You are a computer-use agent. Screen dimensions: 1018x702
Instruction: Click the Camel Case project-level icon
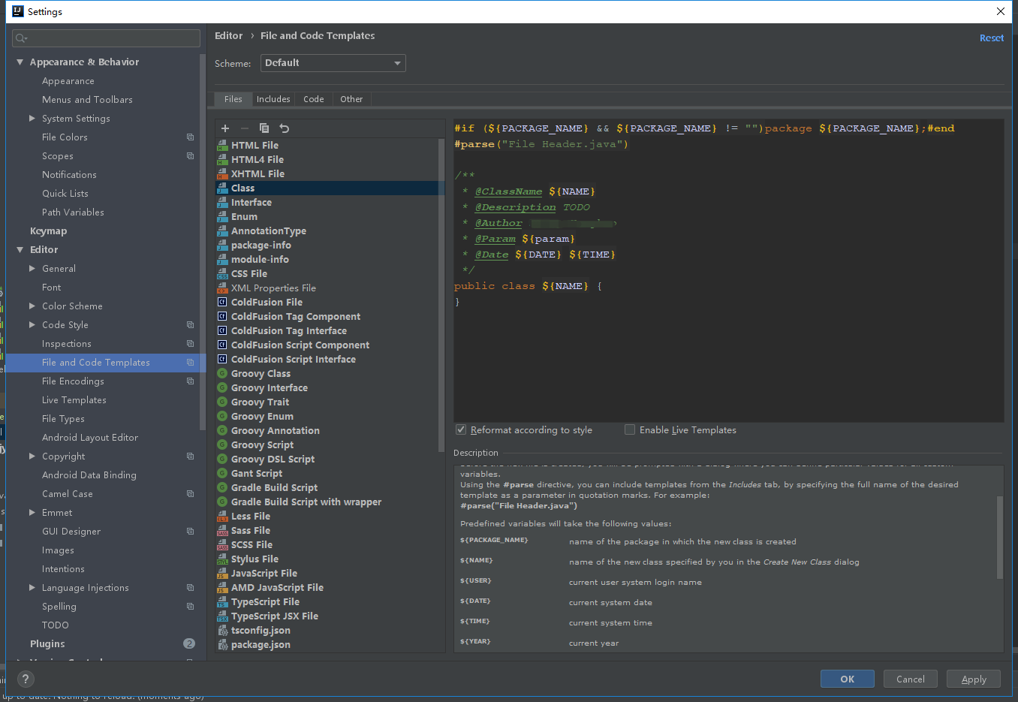pyautogui.click(x=190, y=494)
